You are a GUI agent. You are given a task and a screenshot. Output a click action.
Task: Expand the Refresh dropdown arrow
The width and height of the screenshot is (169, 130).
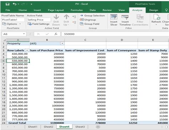click(156, 25)
